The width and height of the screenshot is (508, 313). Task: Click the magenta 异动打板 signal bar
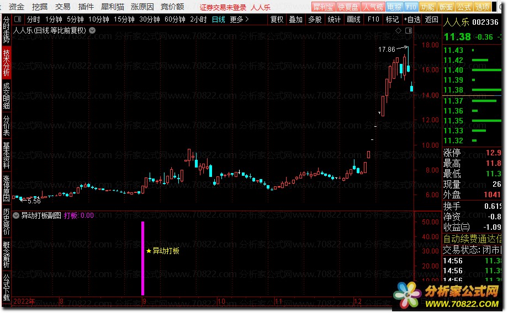tap(142, 258)
